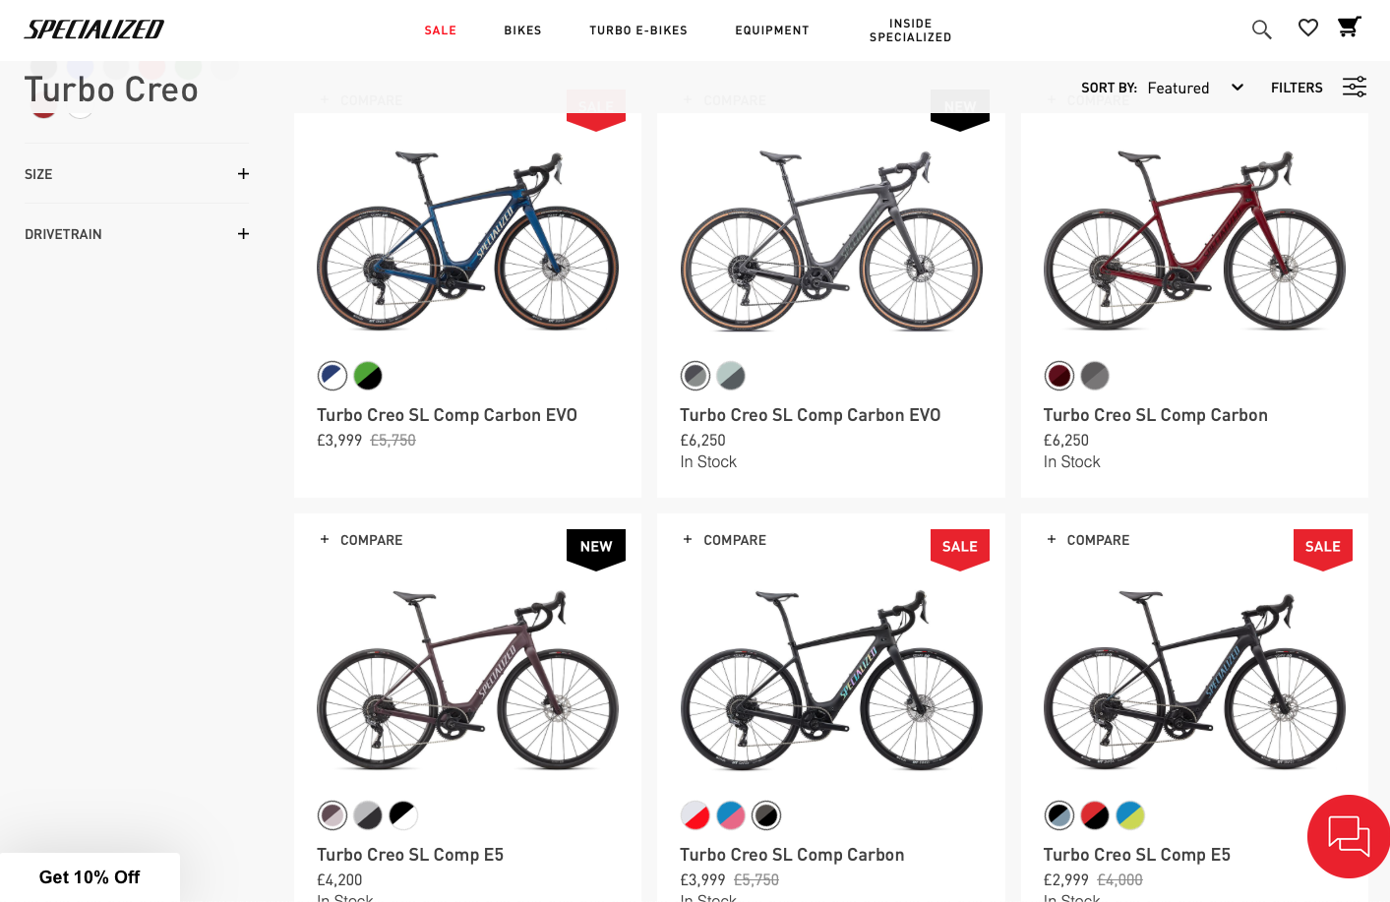Click the maroon Turbo Creo SL Comp Carbon image
Viewport: 1390px width, 902px height.
[x=1194, y=241]
